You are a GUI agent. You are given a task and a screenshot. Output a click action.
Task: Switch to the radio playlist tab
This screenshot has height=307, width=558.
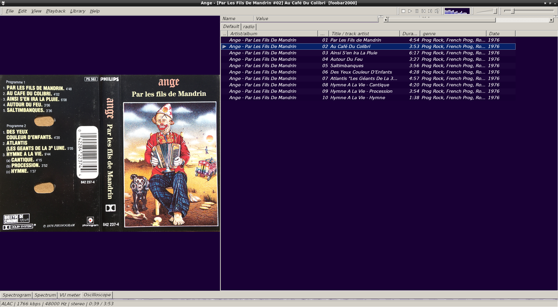pos(249,27)
